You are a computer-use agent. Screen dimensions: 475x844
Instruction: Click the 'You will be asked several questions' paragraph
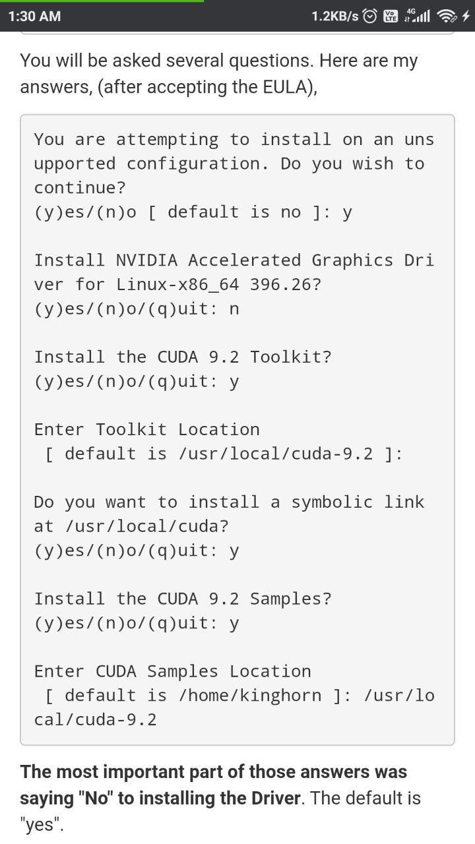click(218, 73)
